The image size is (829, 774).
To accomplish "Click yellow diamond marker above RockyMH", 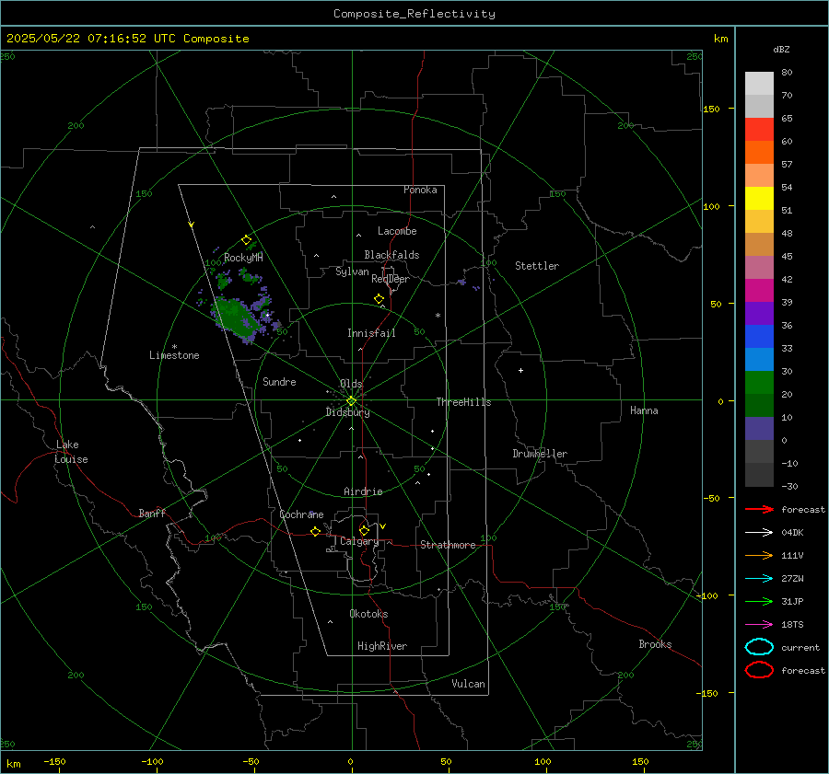I will point(246,240).
